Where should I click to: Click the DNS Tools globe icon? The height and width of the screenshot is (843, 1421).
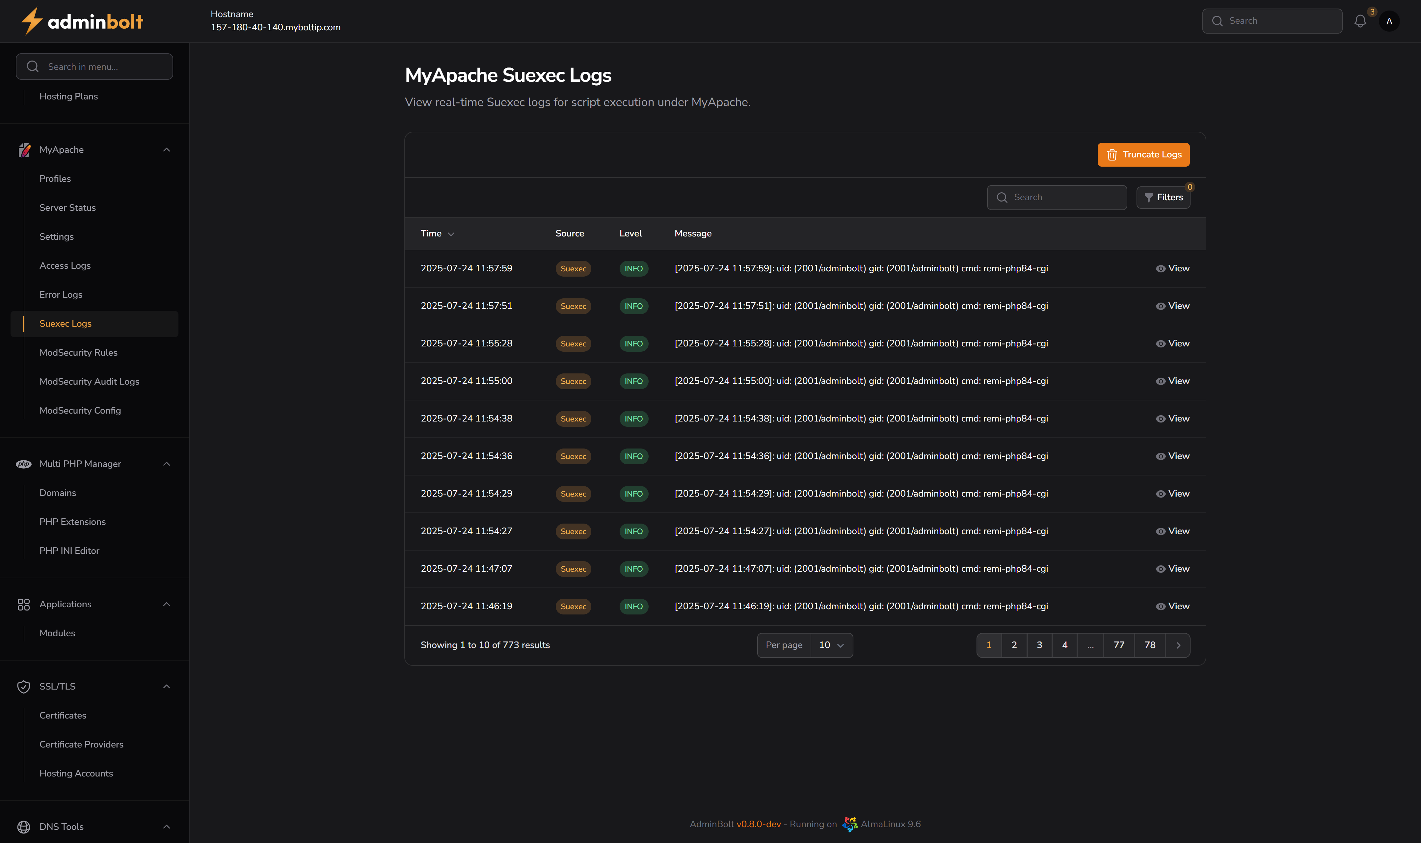23,827
